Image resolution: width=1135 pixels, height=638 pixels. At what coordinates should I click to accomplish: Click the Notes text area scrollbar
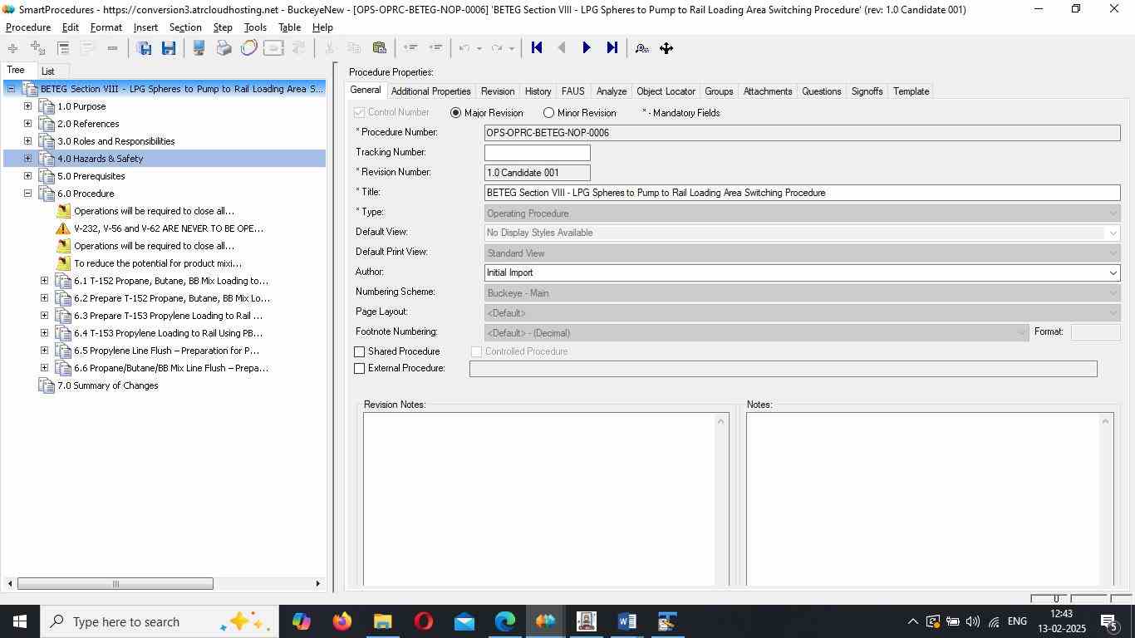click(x=1105, y=499)
